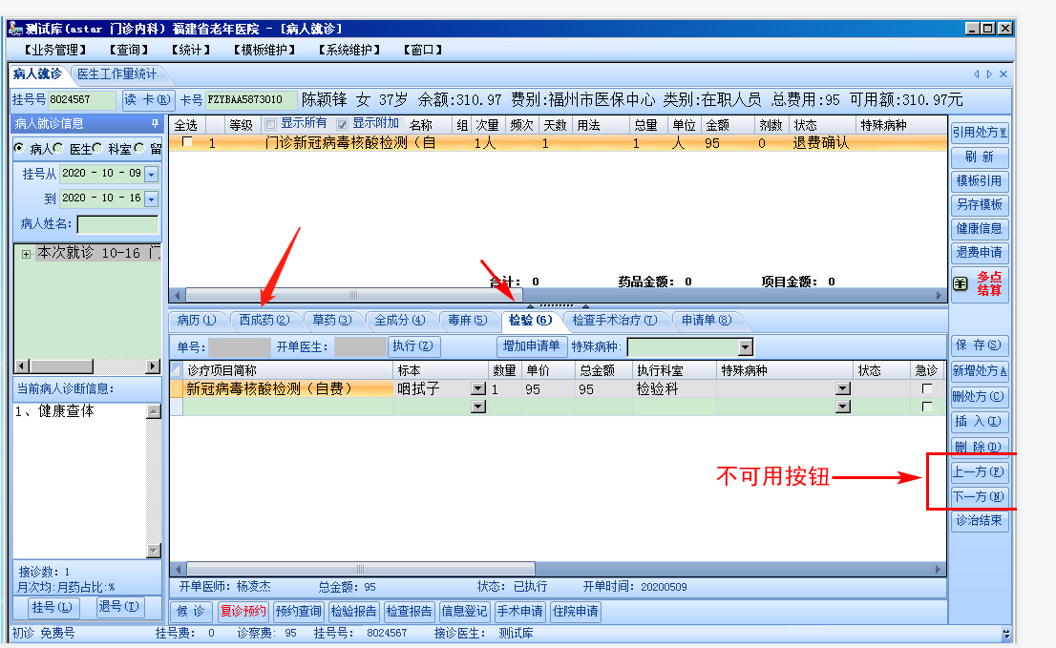This screenshot has height=648, width=1056.
Task: Pin the 病人就诊信息 panel
Action: pos(155,123)
